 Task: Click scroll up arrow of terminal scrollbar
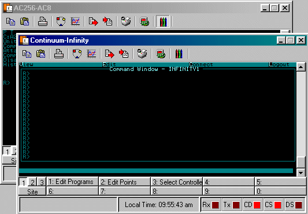point(300,67)
